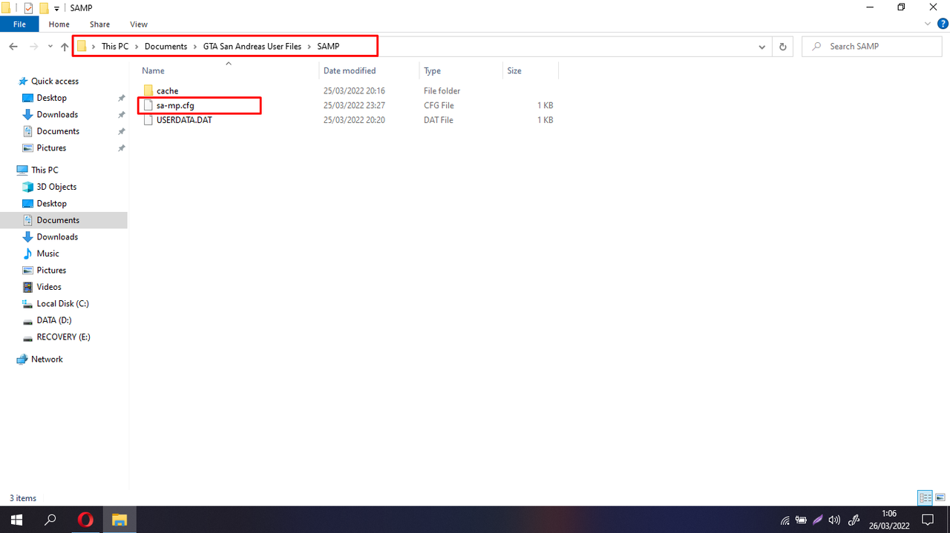Image resolution: width=950 pixels, height=533 pixels.
Task: Open Music in navigation pane
Action: point(47,254)
